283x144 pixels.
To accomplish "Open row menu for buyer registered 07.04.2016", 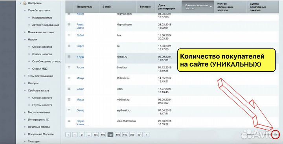I will (x=69, y=110).
